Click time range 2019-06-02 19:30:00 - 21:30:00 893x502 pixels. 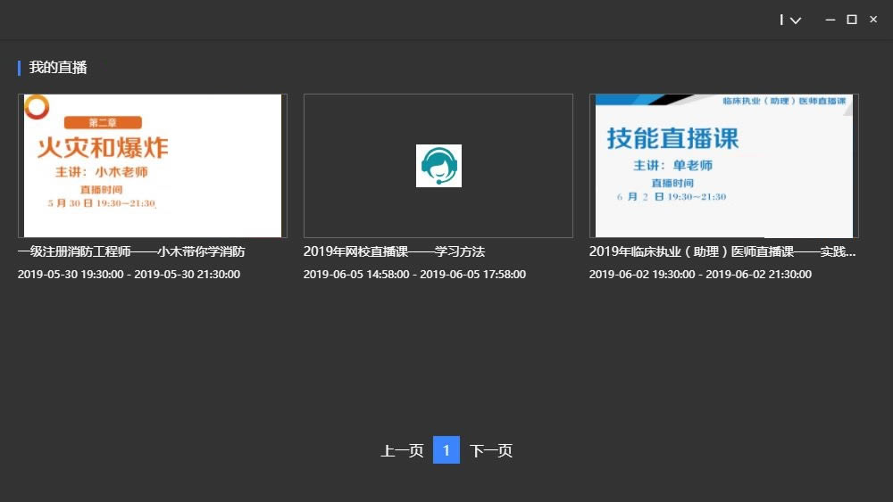(x=700, y=274)
